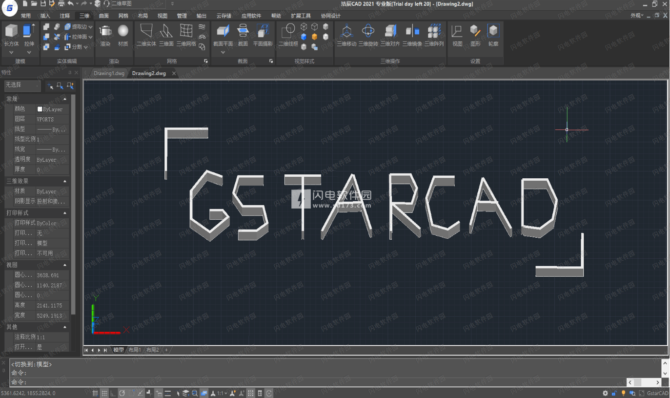
Task: Click the command line input field
Action: pos(317,382)
